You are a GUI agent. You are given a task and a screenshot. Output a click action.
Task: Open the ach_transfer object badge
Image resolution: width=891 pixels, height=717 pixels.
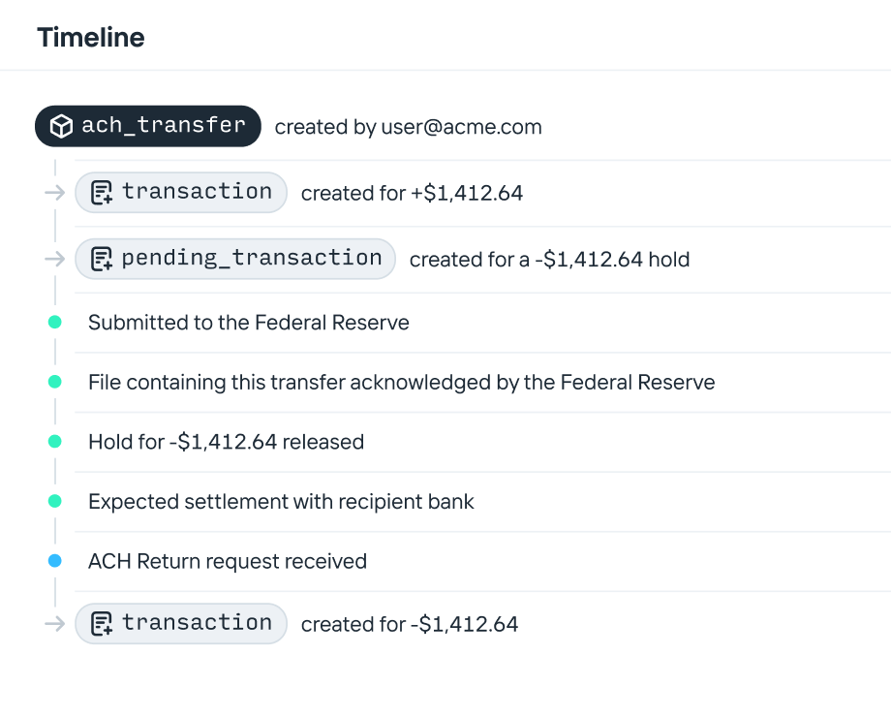pos(148,126)
